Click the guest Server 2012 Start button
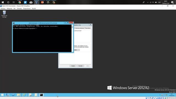Image resolution: width=176 pixels, height=99 pixels. [2, 95]
